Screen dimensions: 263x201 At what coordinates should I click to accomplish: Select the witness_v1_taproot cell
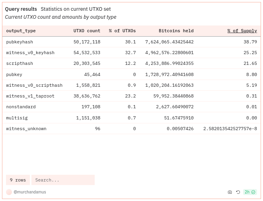(30, 96)
